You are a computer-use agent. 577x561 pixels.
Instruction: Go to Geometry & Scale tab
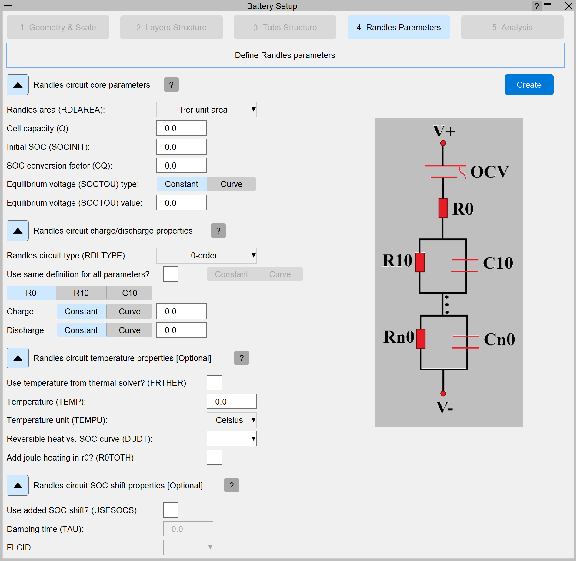[x=58, y=27]
